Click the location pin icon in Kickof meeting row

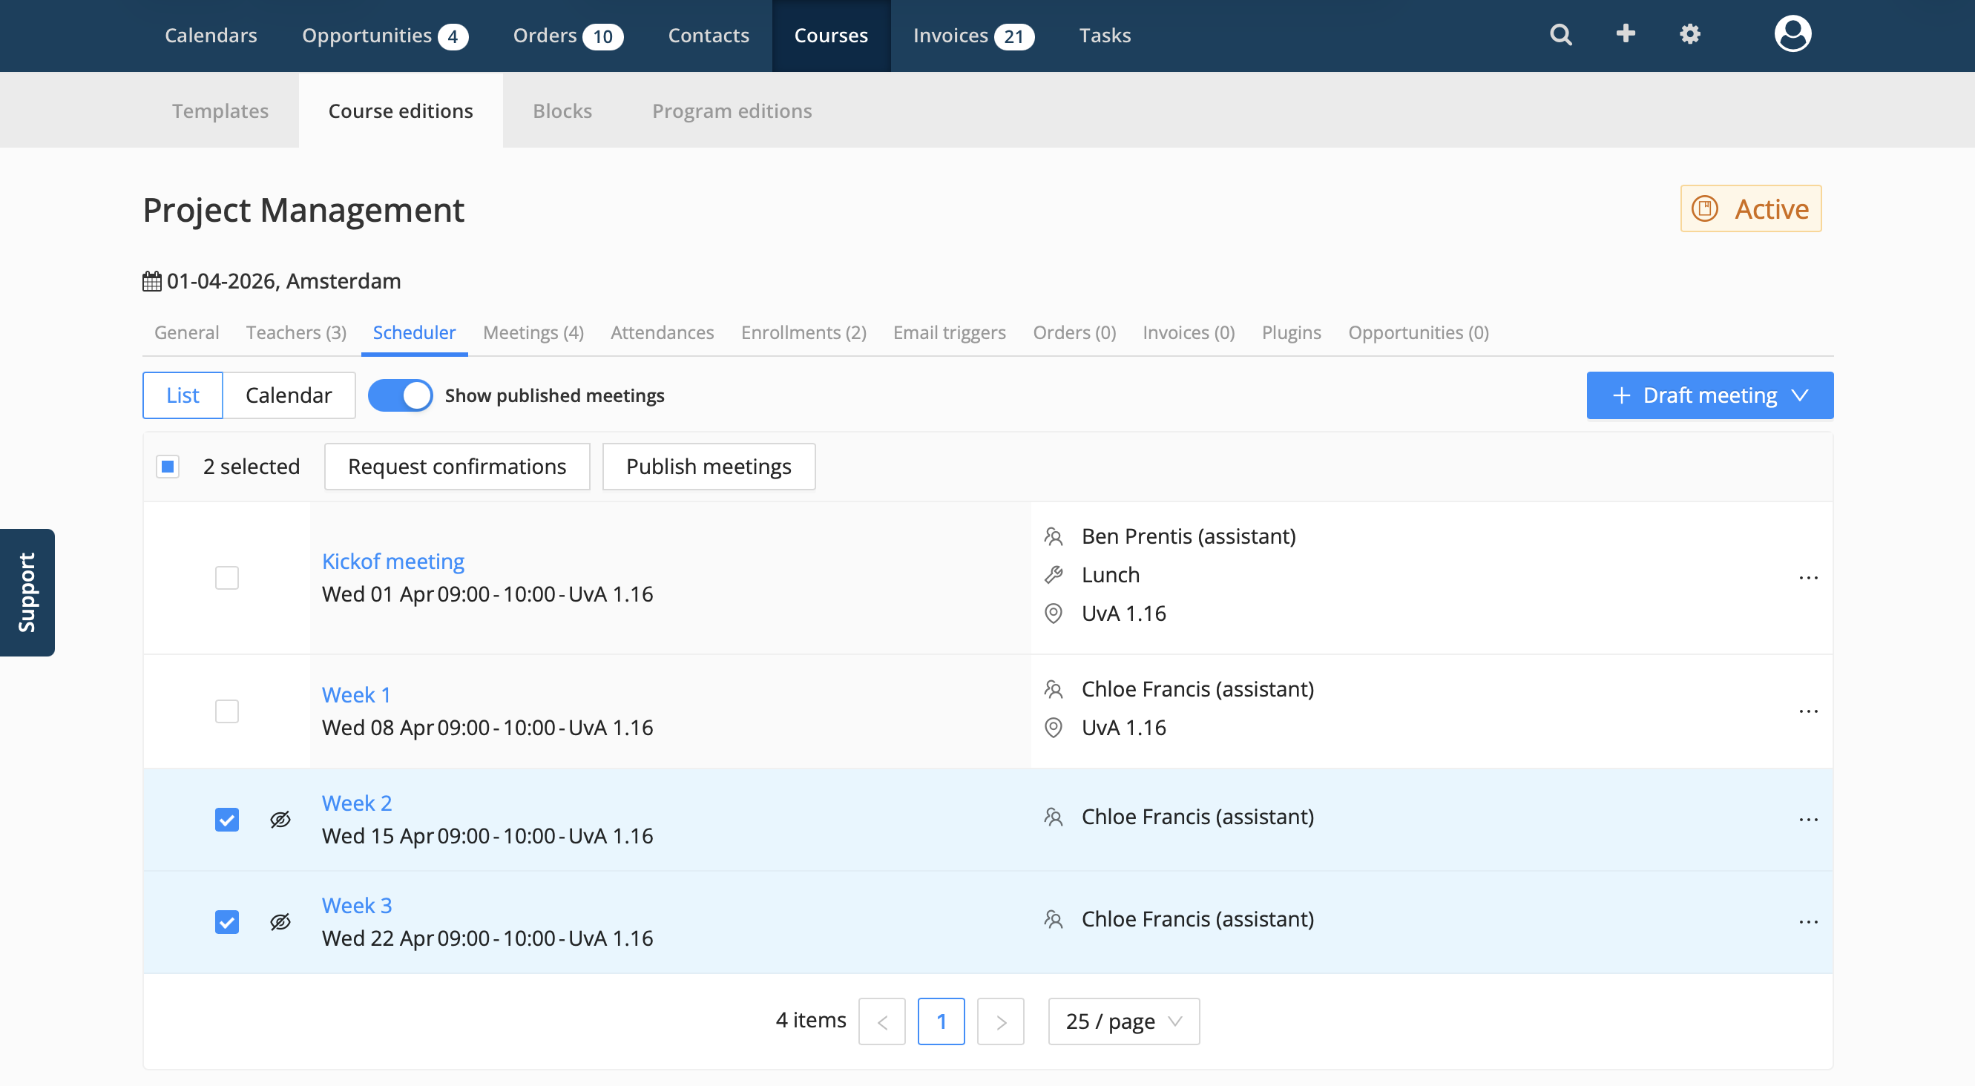(1054, 613)
